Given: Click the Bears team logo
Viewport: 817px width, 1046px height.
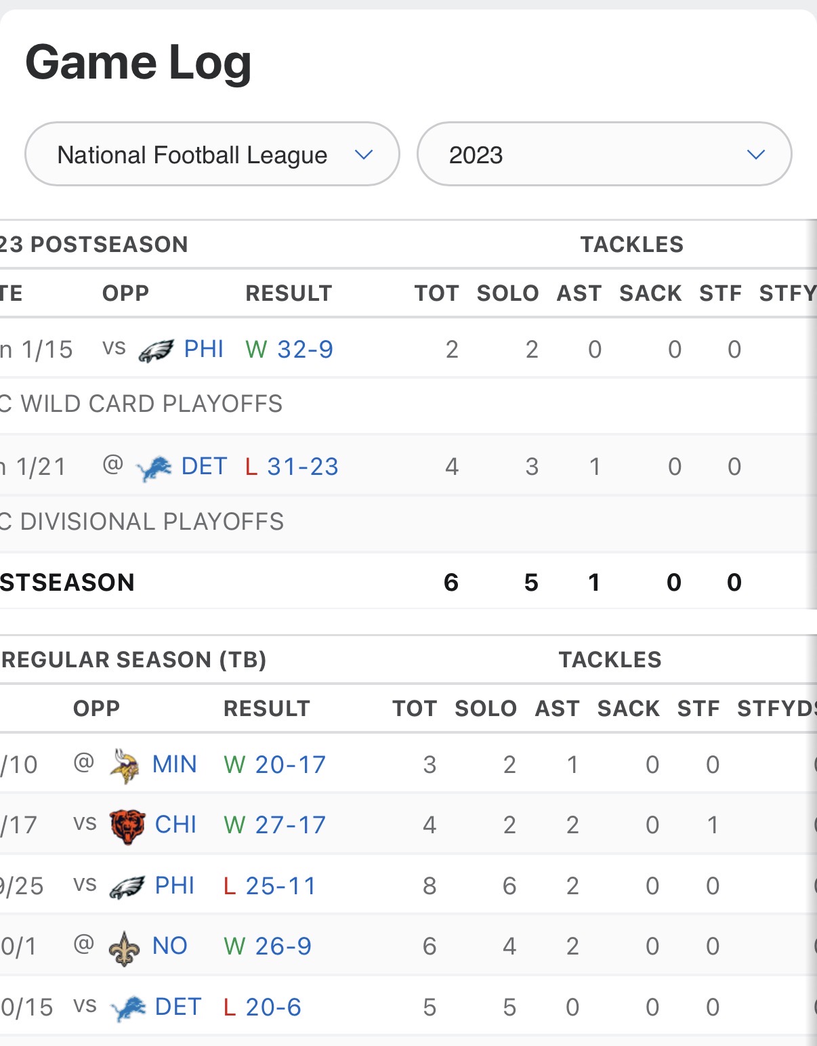Looking at the screenshot, I should [127, 826].
